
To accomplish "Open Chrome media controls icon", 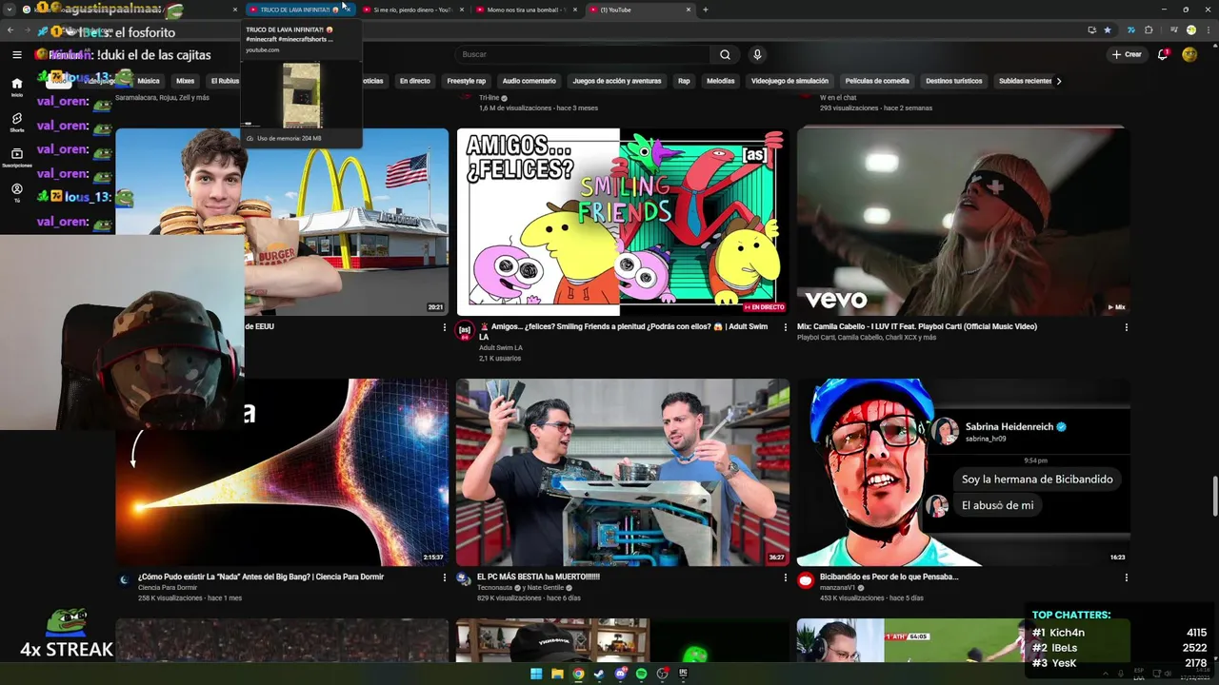I will [x=1174, y=29].
